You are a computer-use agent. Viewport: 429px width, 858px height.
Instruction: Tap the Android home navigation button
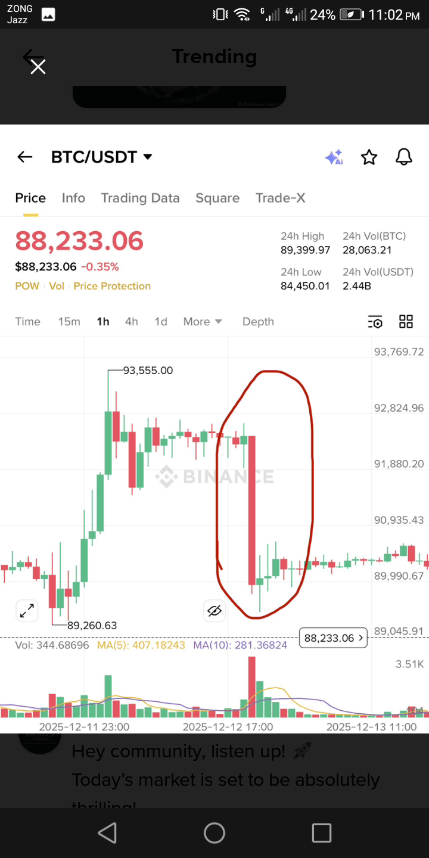click(214, 833)
